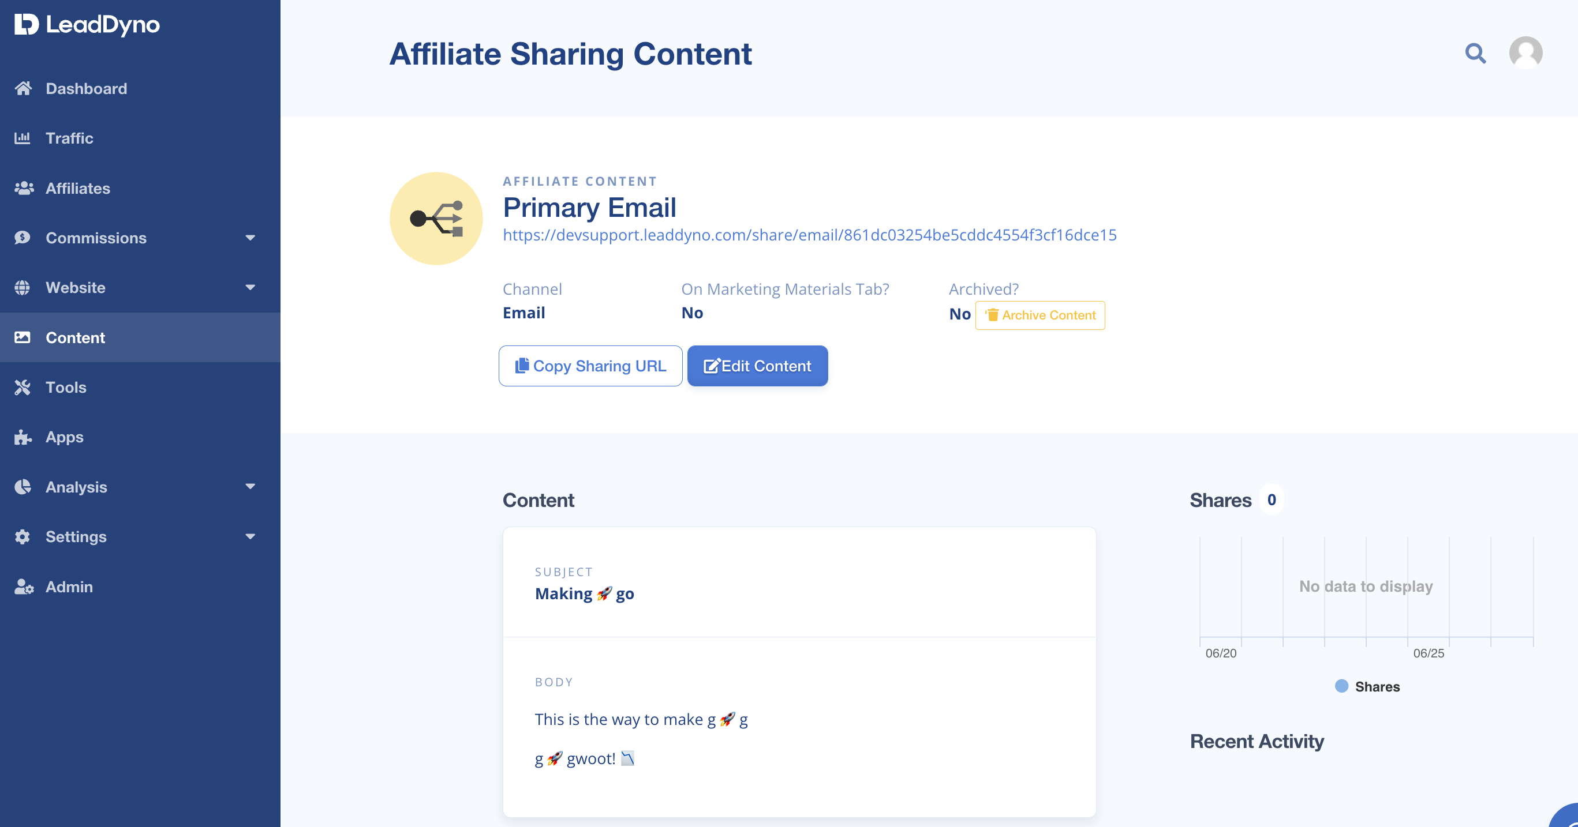Open the devsupport share email link
The height and width of the screenshot is (827, 1578).
(x=809, y=235)
